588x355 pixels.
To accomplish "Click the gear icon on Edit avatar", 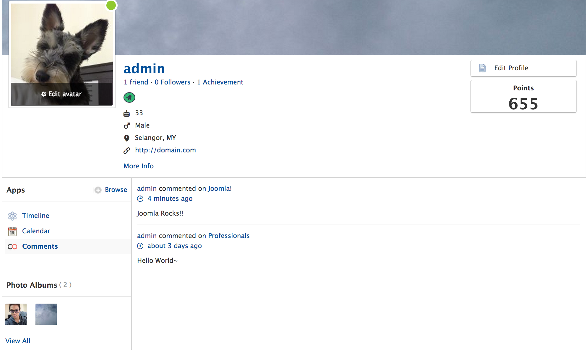I will click(x=44, y=94).
